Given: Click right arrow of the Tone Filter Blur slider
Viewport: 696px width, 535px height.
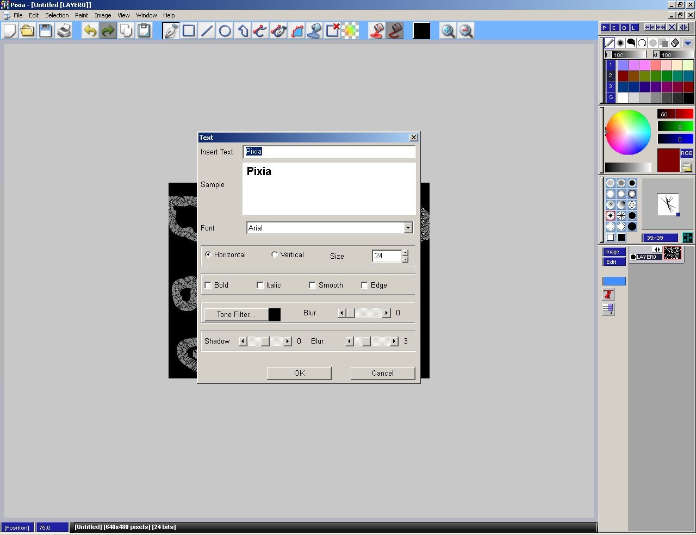Looking at the screenshot, I should (x=387, y=313).
